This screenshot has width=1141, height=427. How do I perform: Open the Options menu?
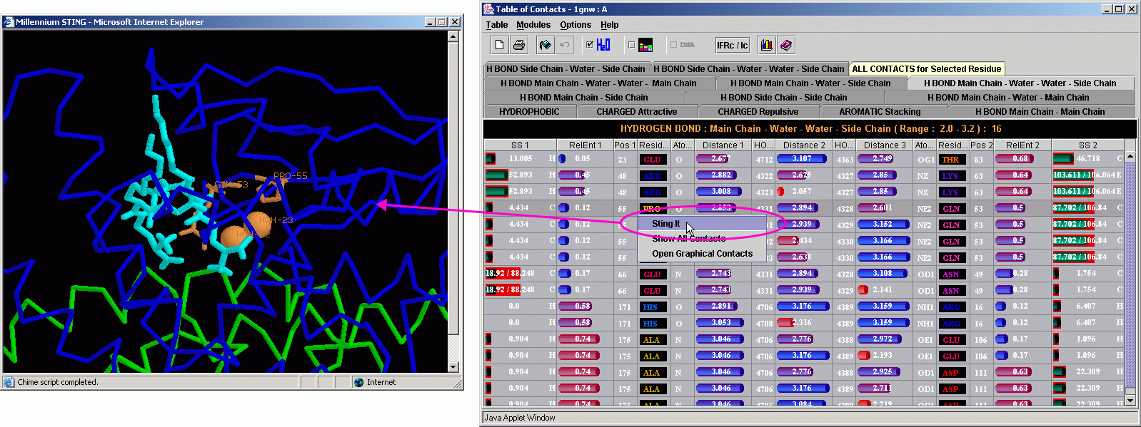pyautogui.click(x=575, y=24)
